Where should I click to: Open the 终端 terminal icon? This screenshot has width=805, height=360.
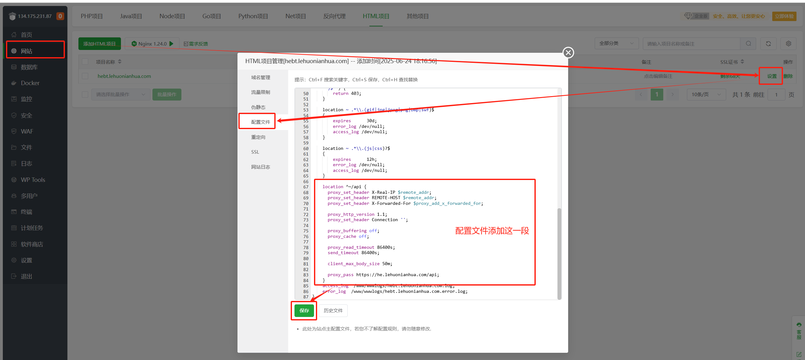pyautogui.click(x=14, y=212)
